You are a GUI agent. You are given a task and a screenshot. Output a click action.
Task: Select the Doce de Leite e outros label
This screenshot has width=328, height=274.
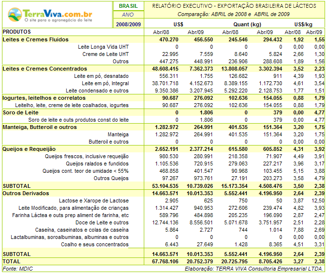102,222
